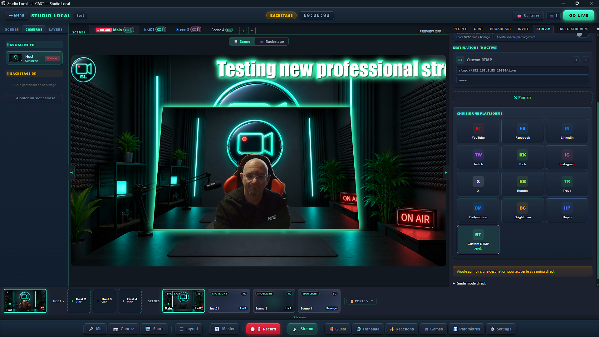This screenshot has width=599, height=337.
Task: Toggle the Scene 3 layout switch
Action: [x=196, y=29]
